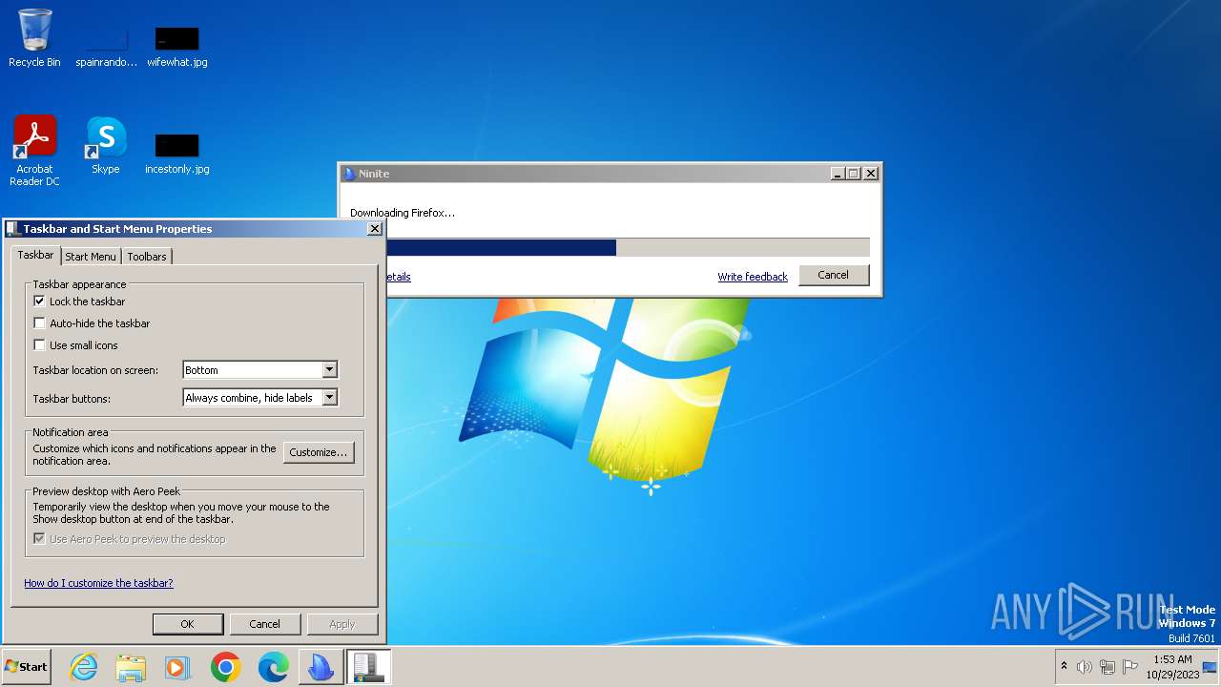
Task: Switch to the Toolbars tab
Action: pyautogui.click(x=147, y=257)
